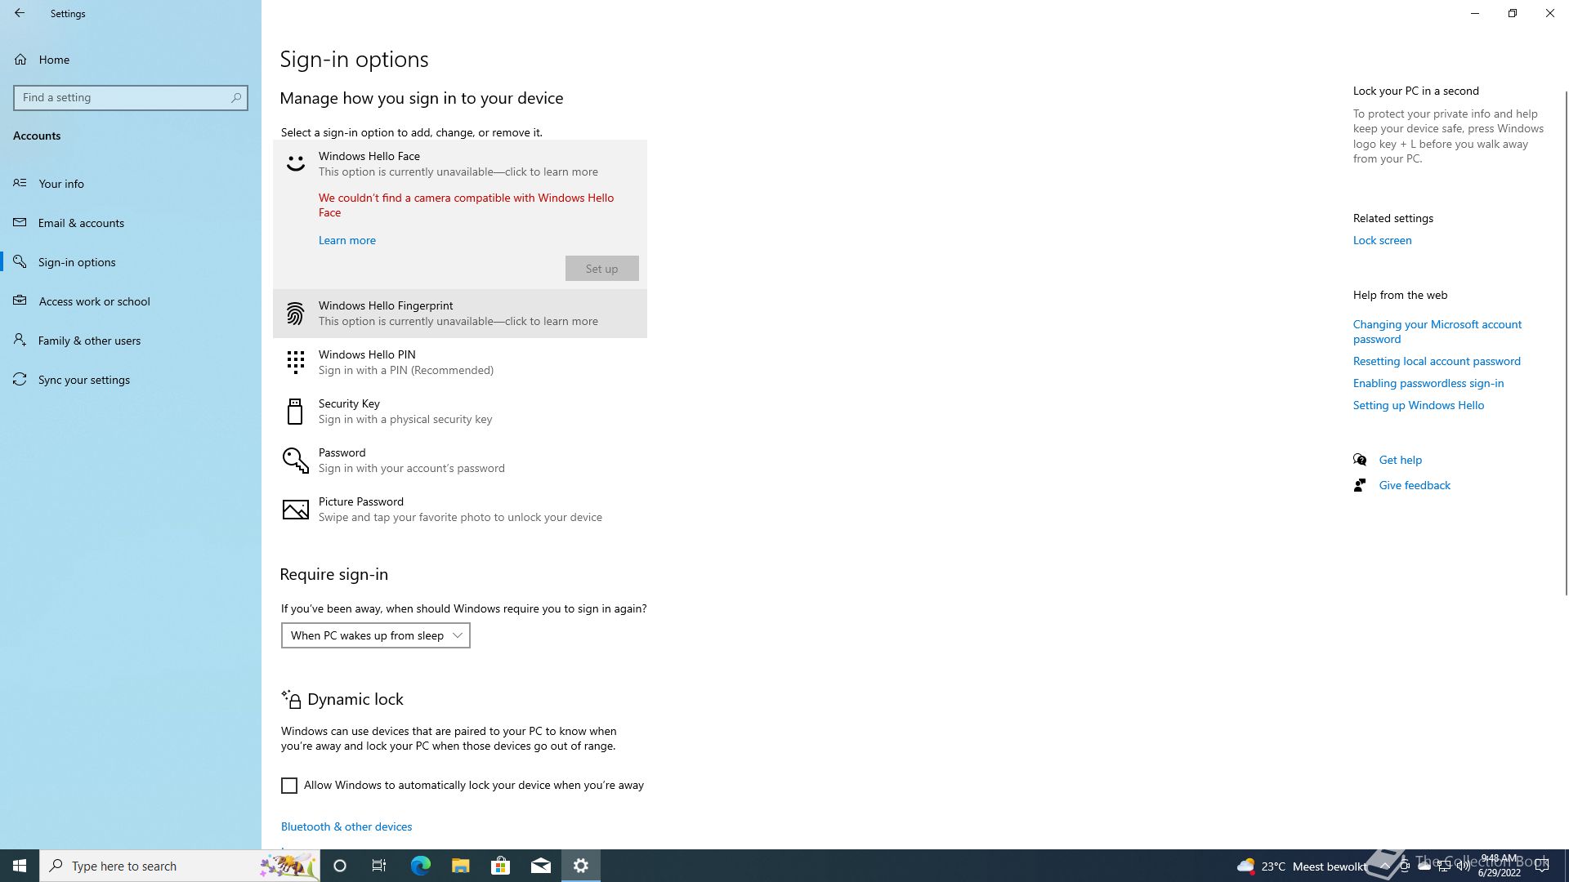Viewport: 1569px width, 882px height.
Task: Click the taskbar Type here to search box
Action: 180,866
